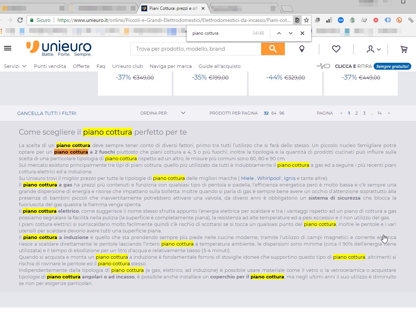Open Guide all'acquisto menu item
Viewport: 416px width, 316px height.
coord(220,66)
